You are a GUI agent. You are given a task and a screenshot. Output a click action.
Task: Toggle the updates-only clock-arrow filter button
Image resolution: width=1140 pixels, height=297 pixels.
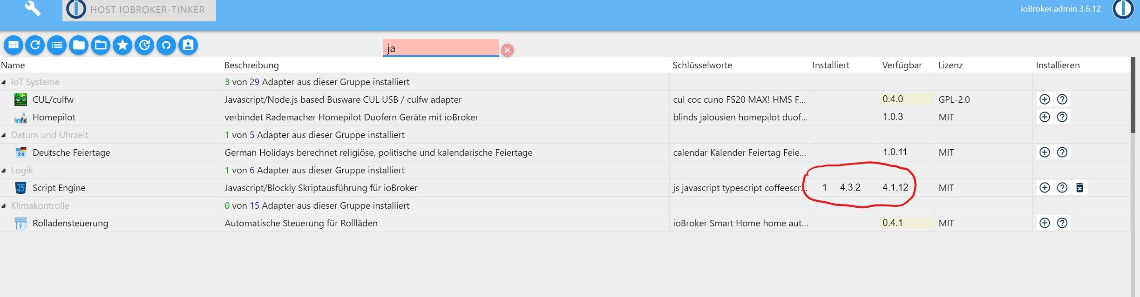(x=144, y=45)
